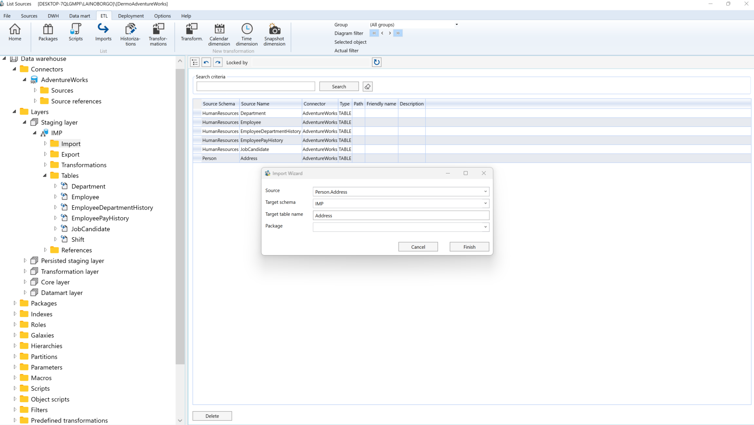The image size is (754, 425).
Task: Click the redo arrow icon
Action: (x=218, y=62)
